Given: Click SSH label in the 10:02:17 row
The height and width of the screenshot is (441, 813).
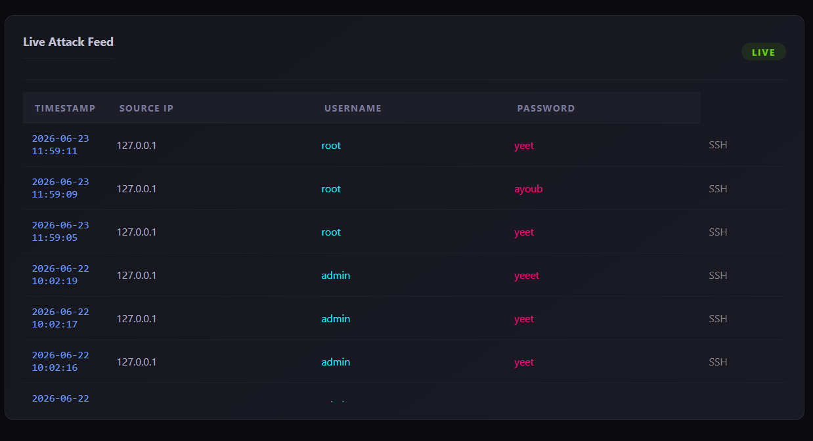Looking at the screenshot, I should 718,318.
